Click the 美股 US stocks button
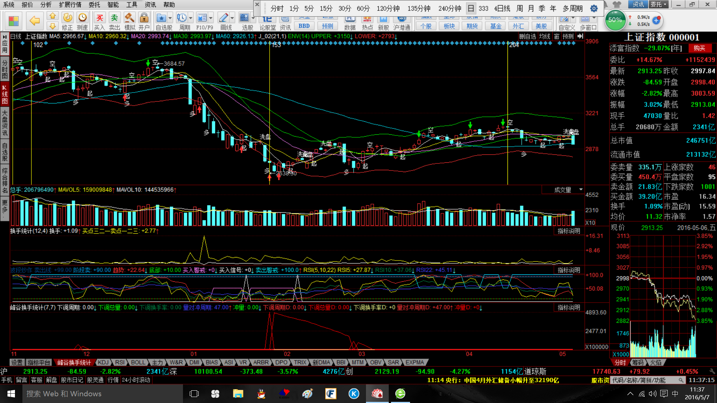The width and height of the screenshot is (717, 403). coord(541,26)
